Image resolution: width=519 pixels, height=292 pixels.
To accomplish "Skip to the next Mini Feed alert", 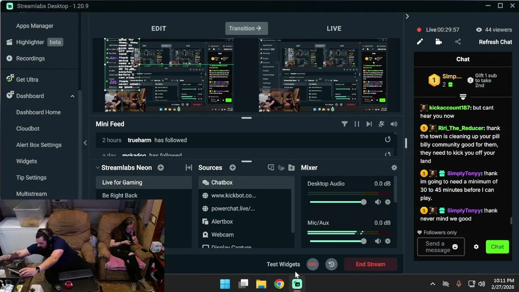I will click(x=369, y=124).
